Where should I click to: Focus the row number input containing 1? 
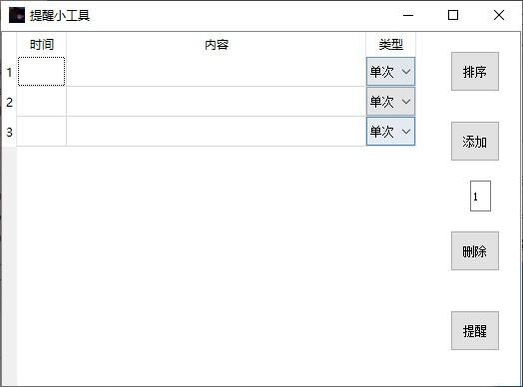click(x=480, y=196)
